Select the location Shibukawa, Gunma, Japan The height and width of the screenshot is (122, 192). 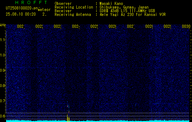124,7
